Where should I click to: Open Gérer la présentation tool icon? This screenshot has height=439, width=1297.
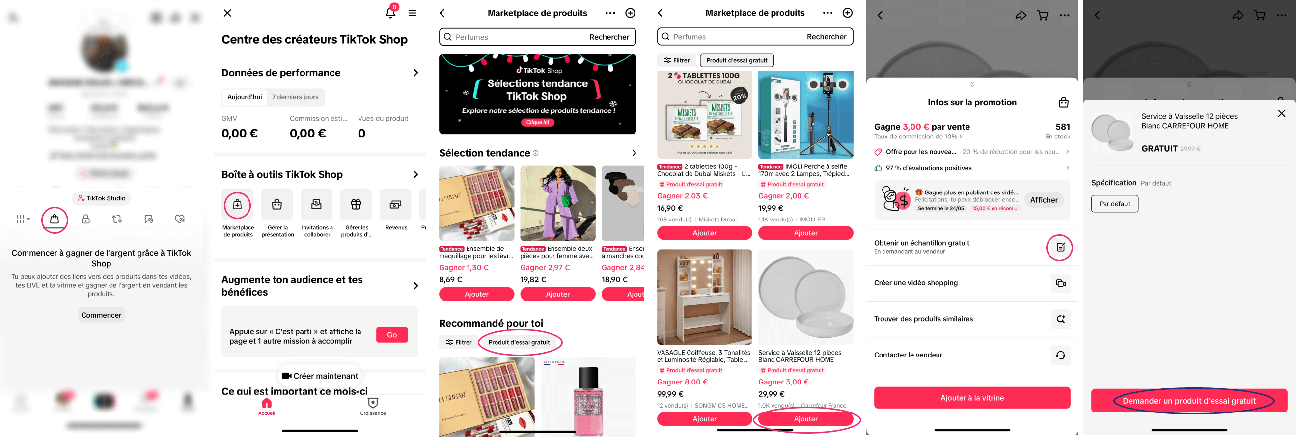277,204
